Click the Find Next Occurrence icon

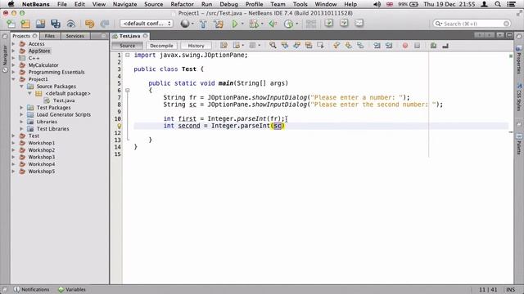click(x=296, y=46)
